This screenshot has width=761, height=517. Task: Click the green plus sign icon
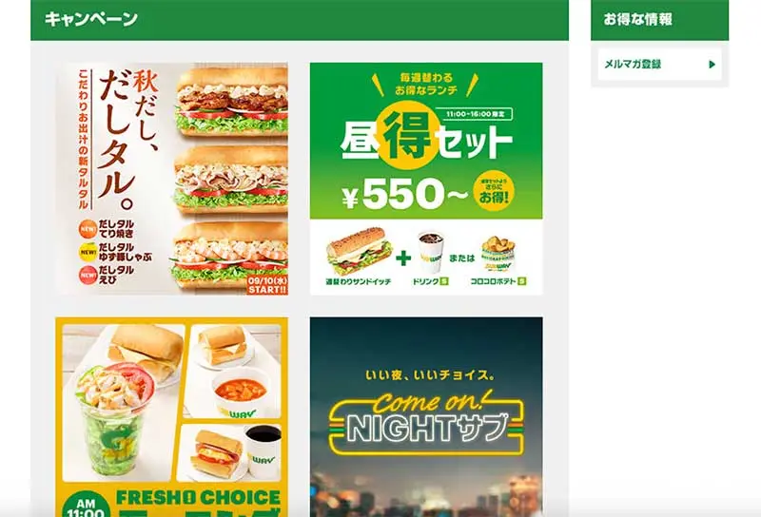point(403,258)
